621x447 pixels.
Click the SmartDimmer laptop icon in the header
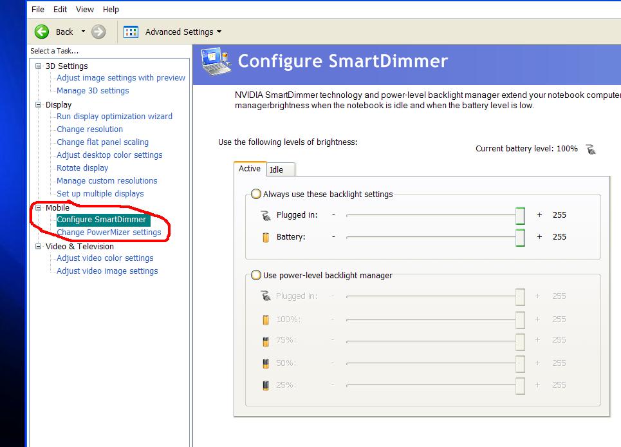pyautogui.click(x=216, y=62)
